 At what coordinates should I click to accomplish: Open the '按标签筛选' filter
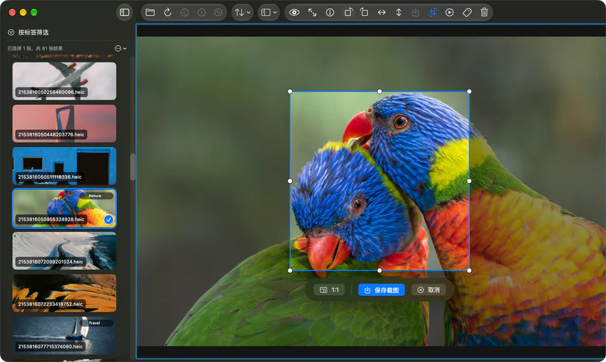[33, 32]
